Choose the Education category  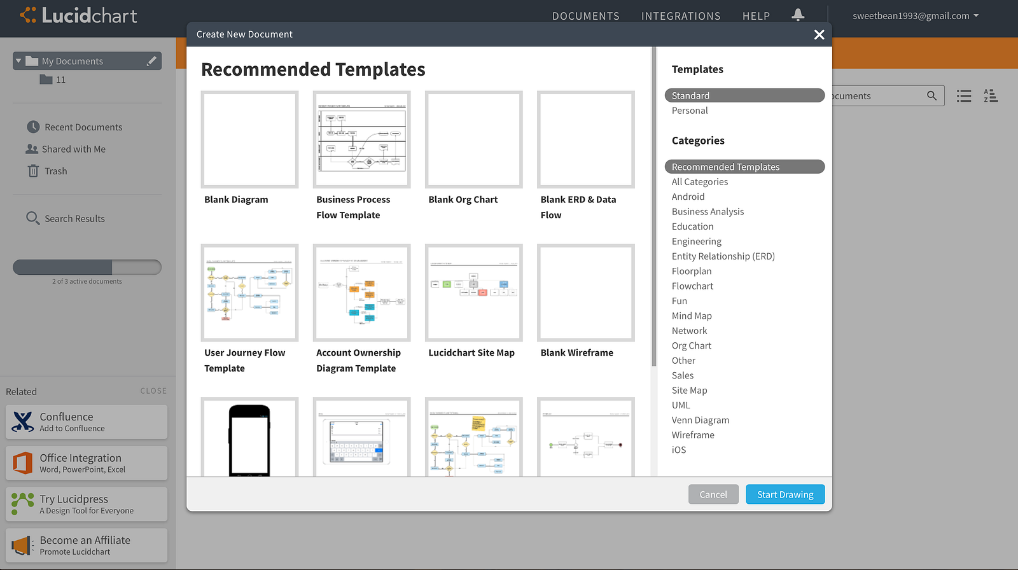tap(692, 226)
